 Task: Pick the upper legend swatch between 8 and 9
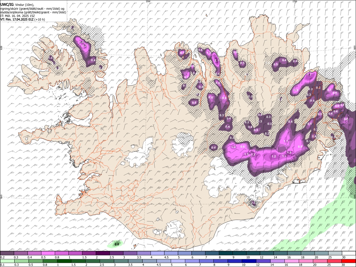(x=226, y=253)
